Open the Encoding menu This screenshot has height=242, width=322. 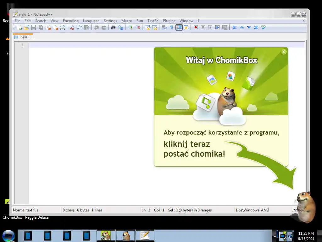pyautogui.click(x=71, y=21)
